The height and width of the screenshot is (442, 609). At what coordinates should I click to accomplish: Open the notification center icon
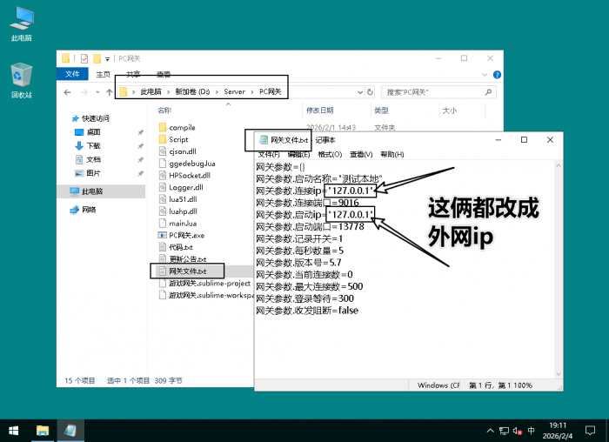pos(590,431)
